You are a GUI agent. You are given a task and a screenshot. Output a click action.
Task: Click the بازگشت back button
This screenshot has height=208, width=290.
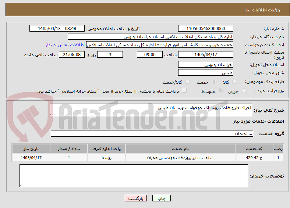pyautogui.click(x=136, y=198)
